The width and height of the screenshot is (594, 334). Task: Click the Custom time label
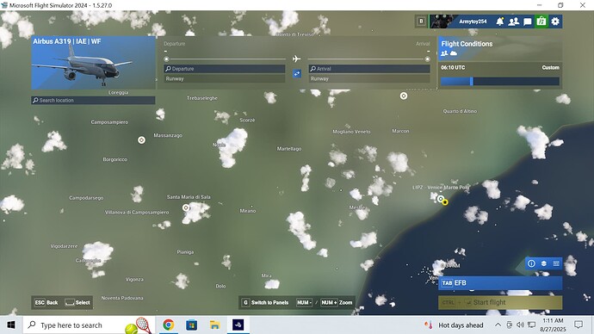(x=550, y=67)
